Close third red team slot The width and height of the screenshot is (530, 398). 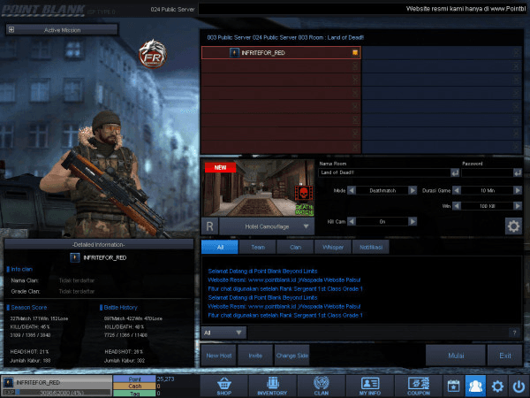point(355,80)
